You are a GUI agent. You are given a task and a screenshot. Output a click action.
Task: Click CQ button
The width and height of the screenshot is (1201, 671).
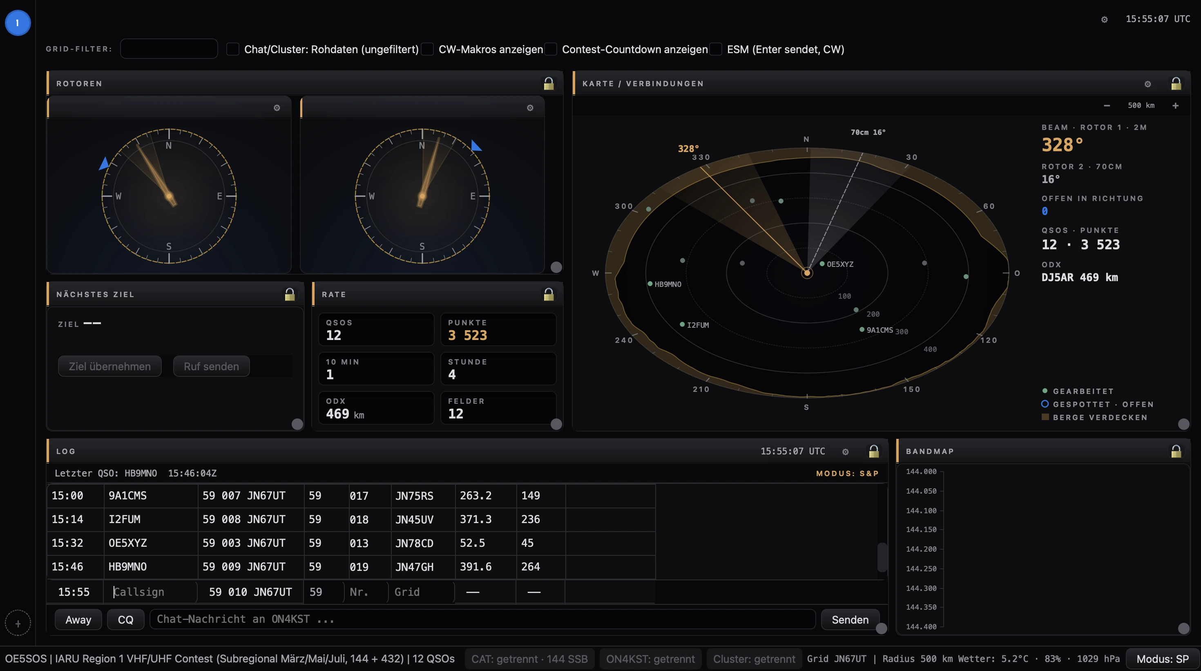[x=125, y=620]
